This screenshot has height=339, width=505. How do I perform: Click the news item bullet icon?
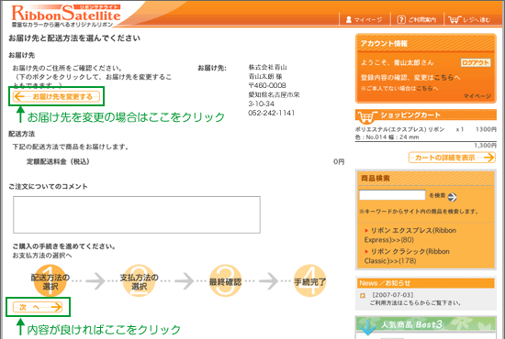tap(363, 295)
